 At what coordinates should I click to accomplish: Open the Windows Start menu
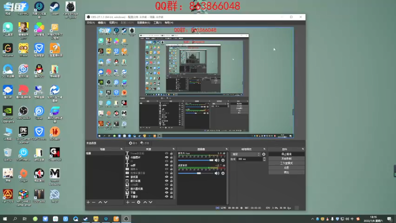click(x=5, y=219)
